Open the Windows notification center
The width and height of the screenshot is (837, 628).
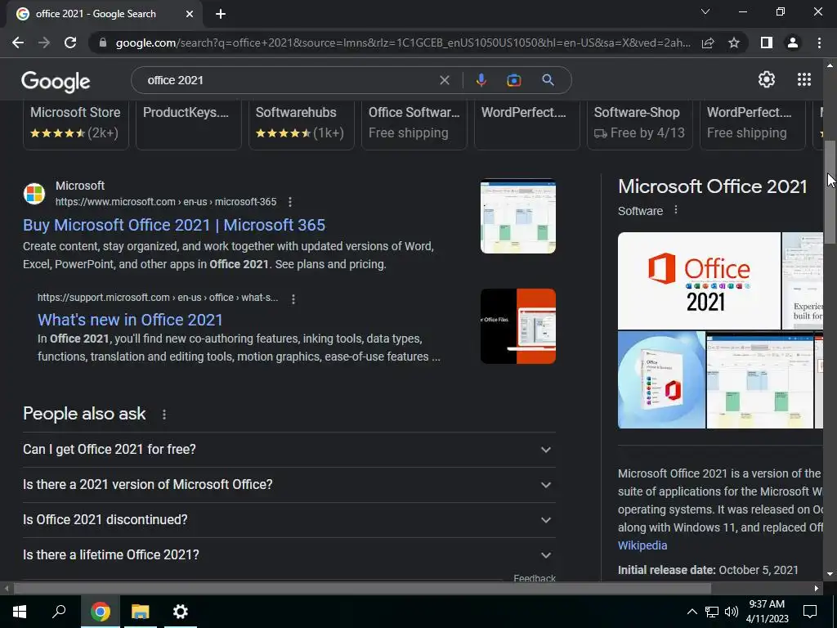(810, 612)
